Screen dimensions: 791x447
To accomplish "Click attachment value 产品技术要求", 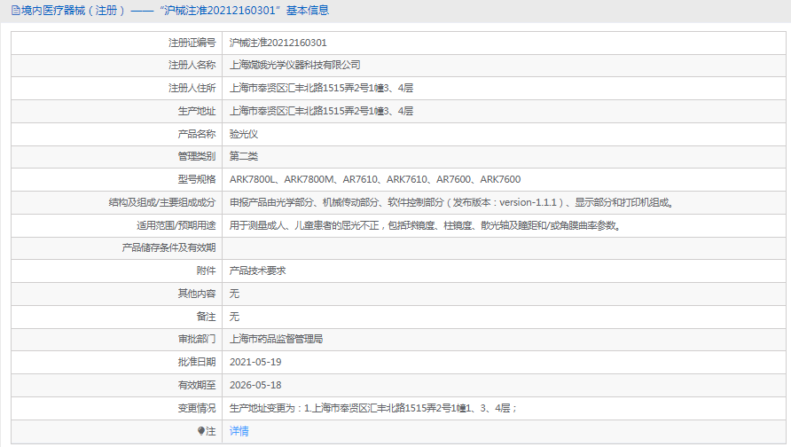I will click(258, 271).
